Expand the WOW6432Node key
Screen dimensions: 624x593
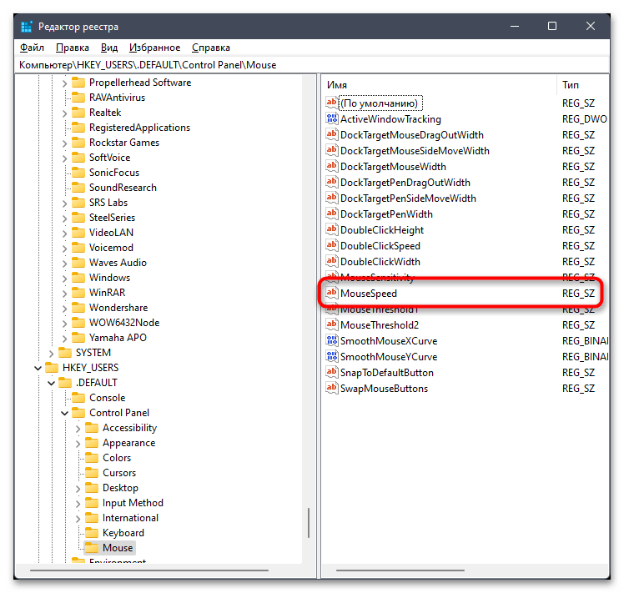click(64, 323)
